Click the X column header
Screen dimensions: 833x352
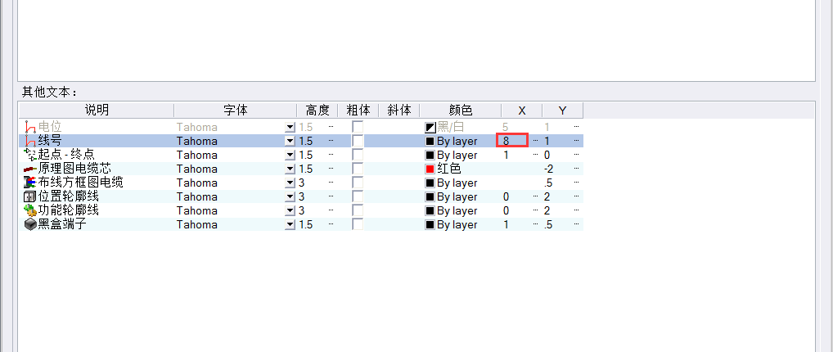coord(522,110)
